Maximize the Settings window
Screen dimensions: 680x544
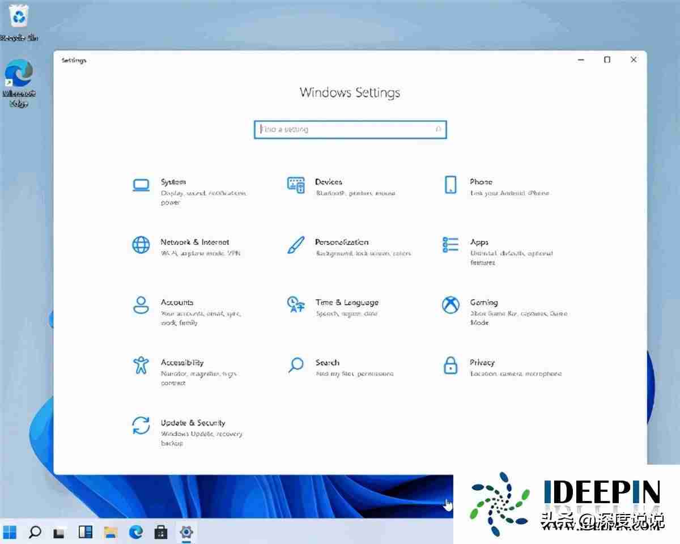tap(607, 59)
